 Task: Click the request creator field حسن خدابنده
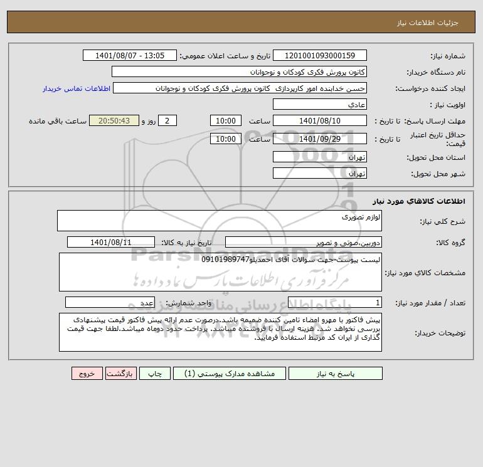pyautogui.click(x=240, y=88)
